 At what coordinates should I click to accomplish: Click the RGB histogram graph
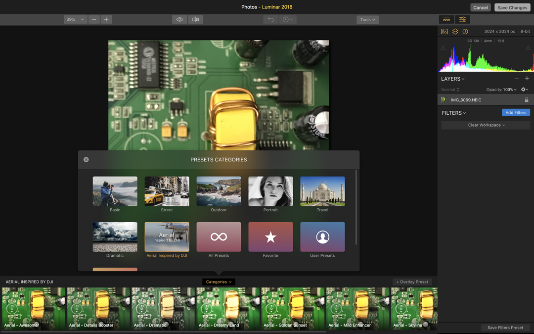pos(486,58)
